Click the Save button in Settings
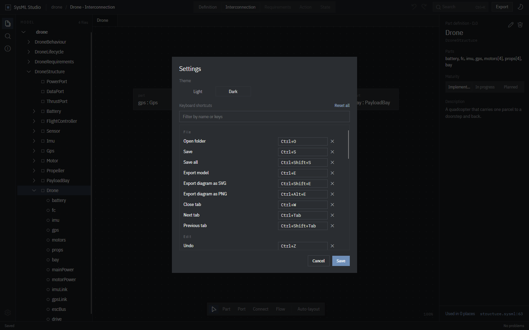The height and width of the screenshot is (330, 529). (x=341, y=261)
